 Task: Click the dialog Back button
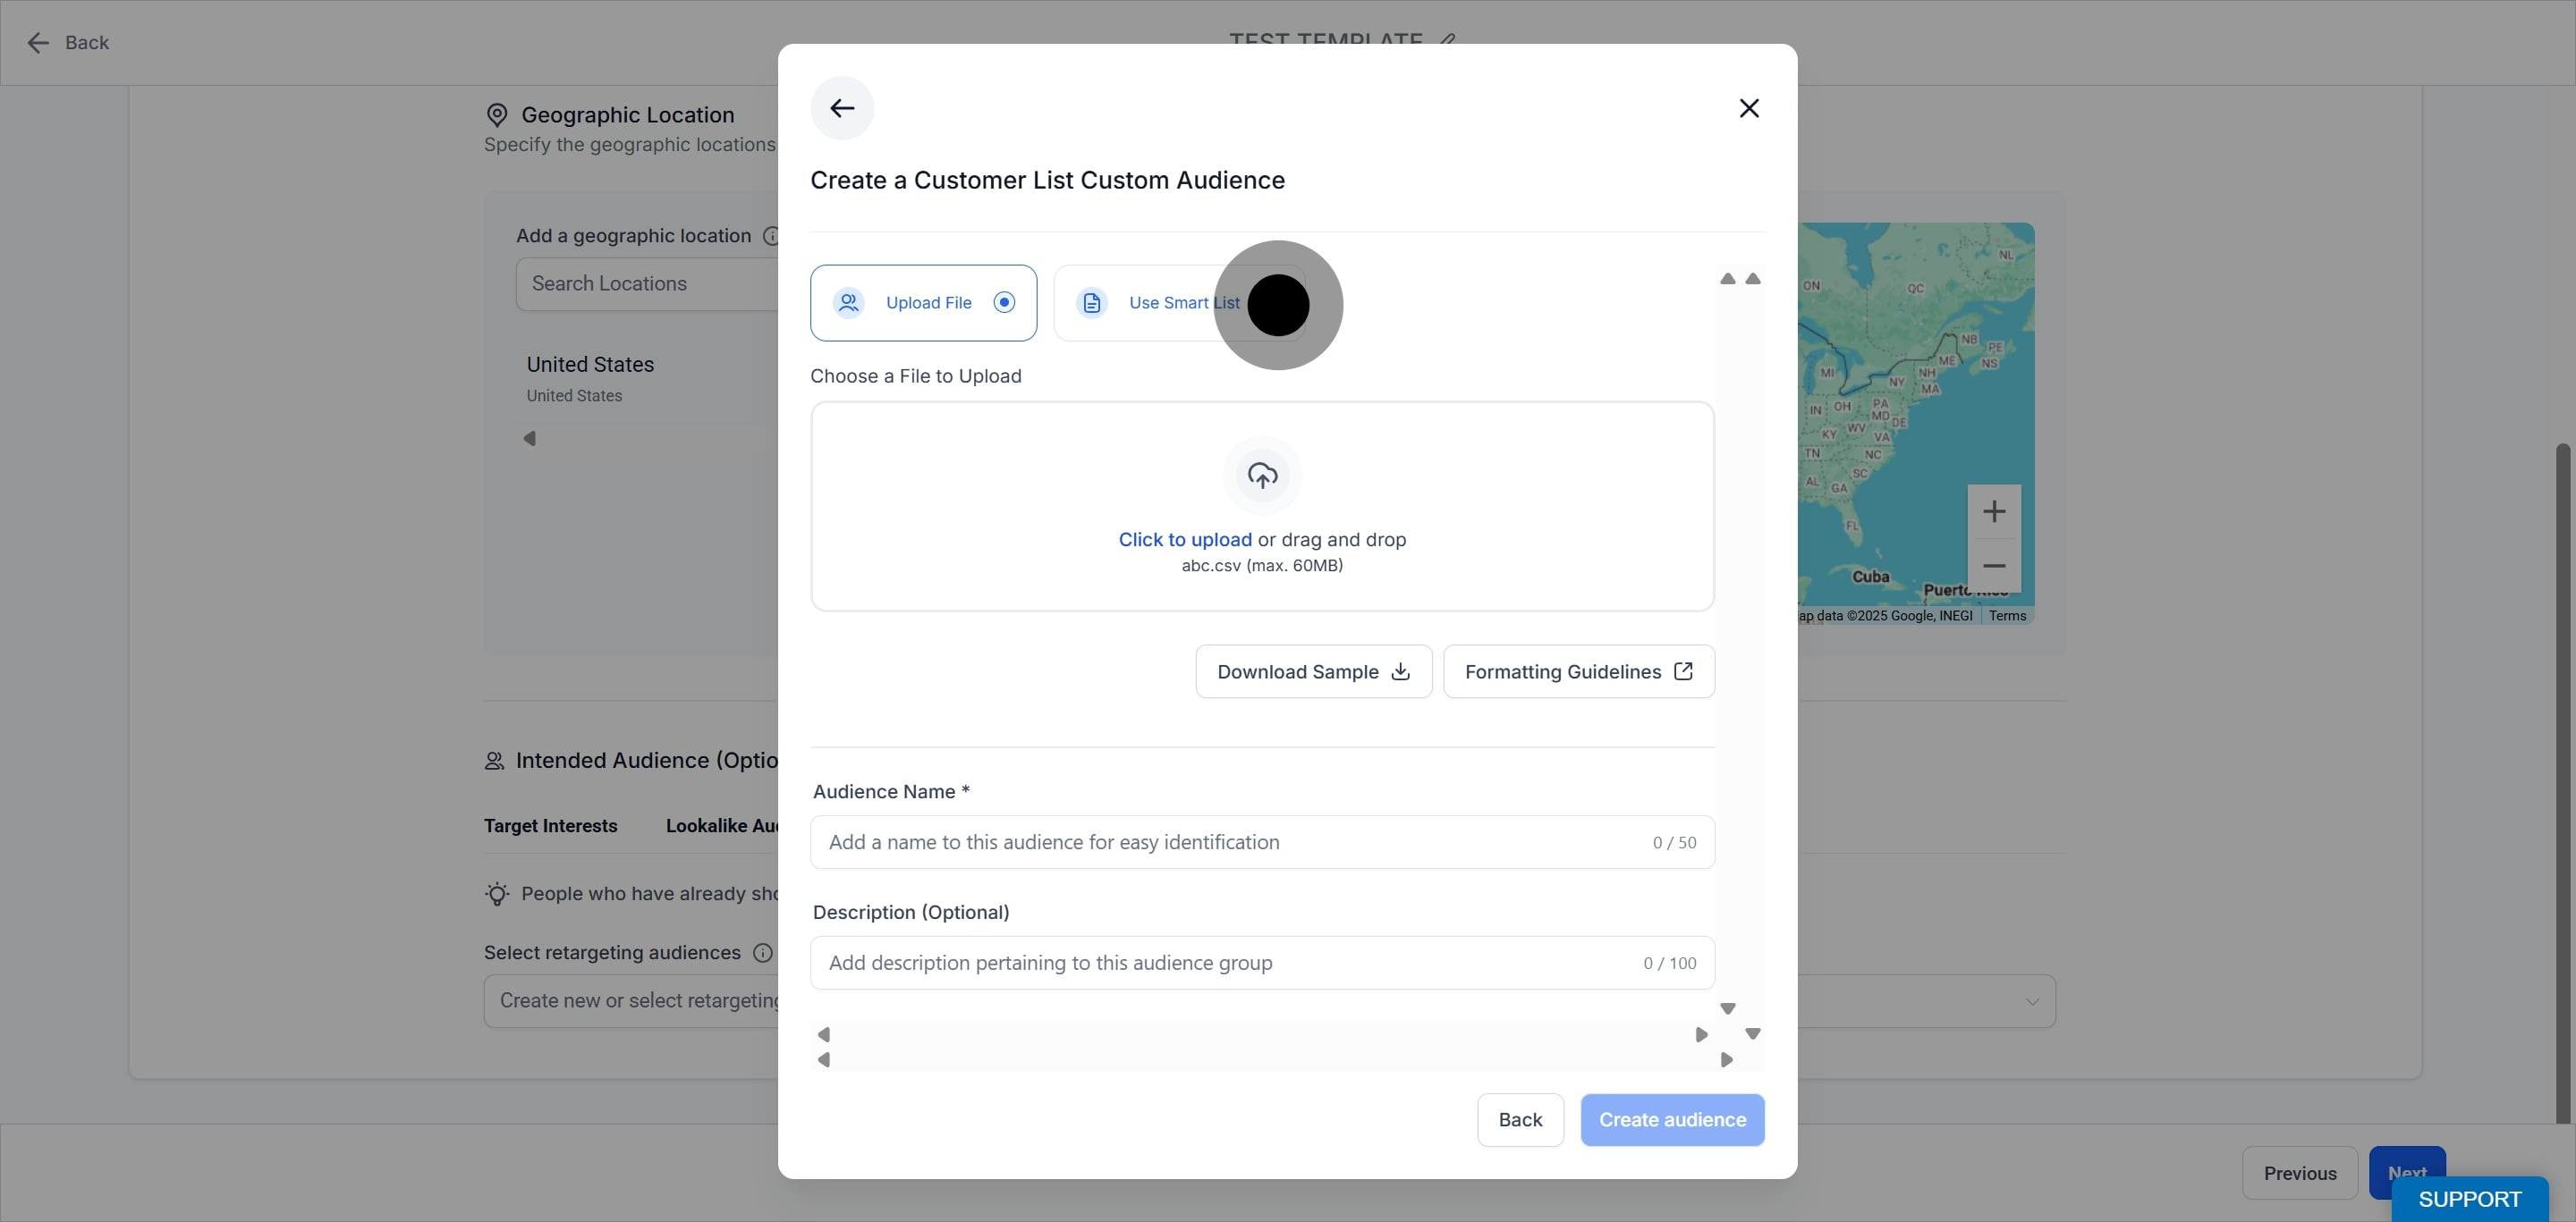pyautogui.click(x=1520, y=1120)
